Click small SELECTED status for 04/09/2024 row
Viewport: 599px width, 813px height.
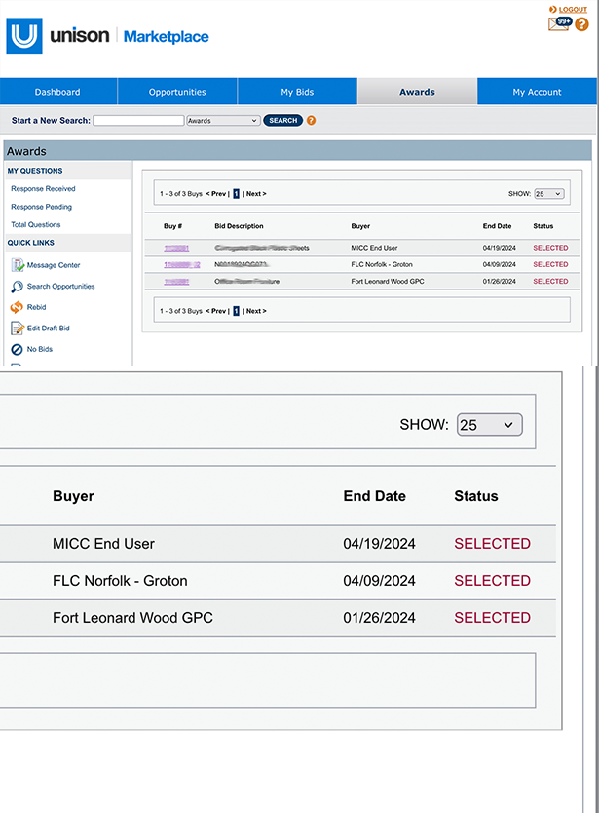550,264
